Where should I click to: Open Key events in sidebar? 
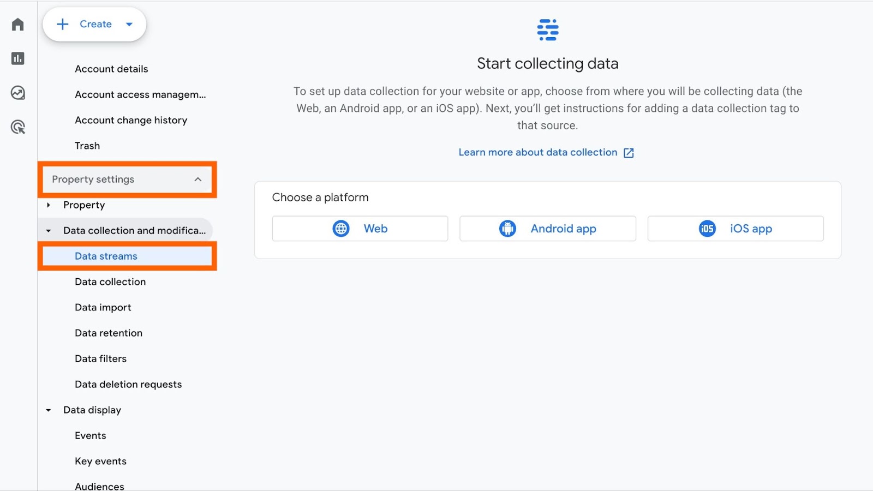(x=100, y=462)
